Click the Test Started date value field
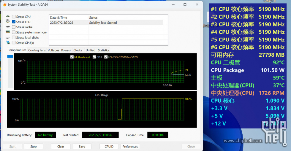291x151 pixels. point(100,135)
